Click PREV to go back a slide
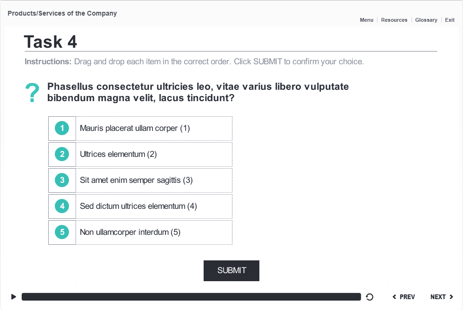This screenshot has height=310, width=463. (x=403, y=296)
